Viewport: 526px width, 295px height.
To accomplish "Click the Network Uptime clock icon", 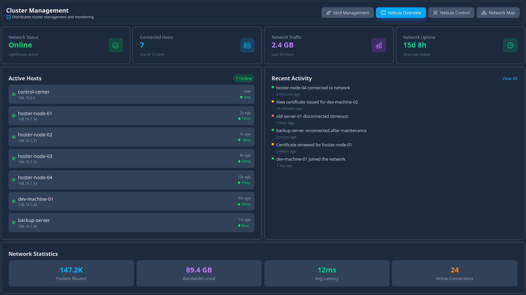I will point(510,45).
